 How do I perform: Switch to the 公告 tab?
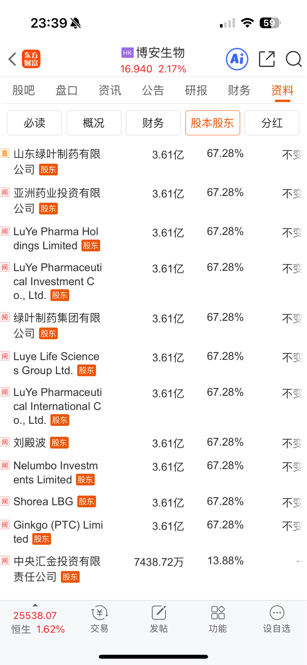pyautogui.click(x=153, y=91)
